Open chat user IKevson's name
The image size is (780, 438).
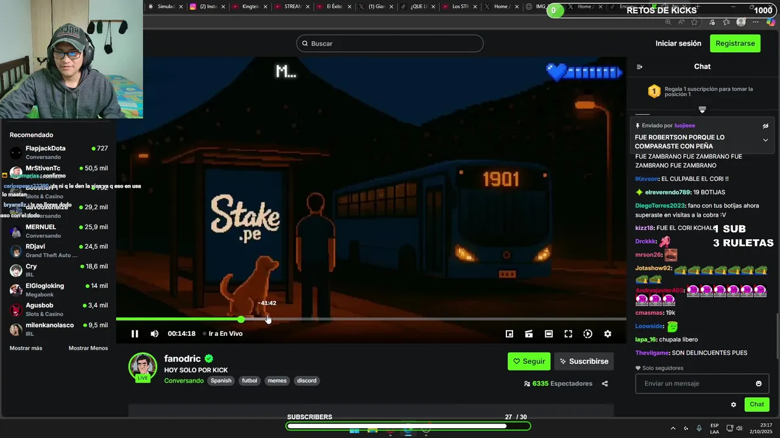click(x=647, y=179)
